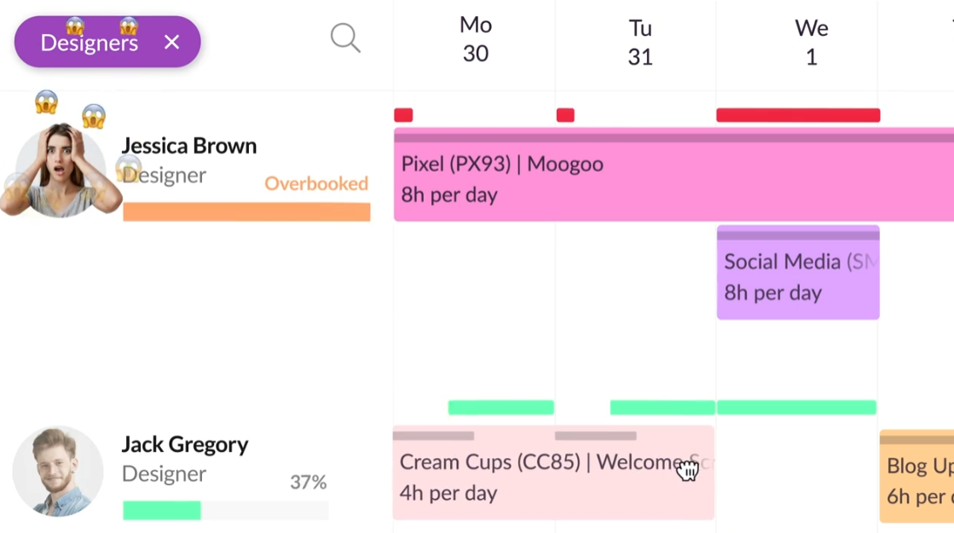Open the search magnifier icon
The width and height of the screenshot is (954, 533).
(x=345, y=38)
